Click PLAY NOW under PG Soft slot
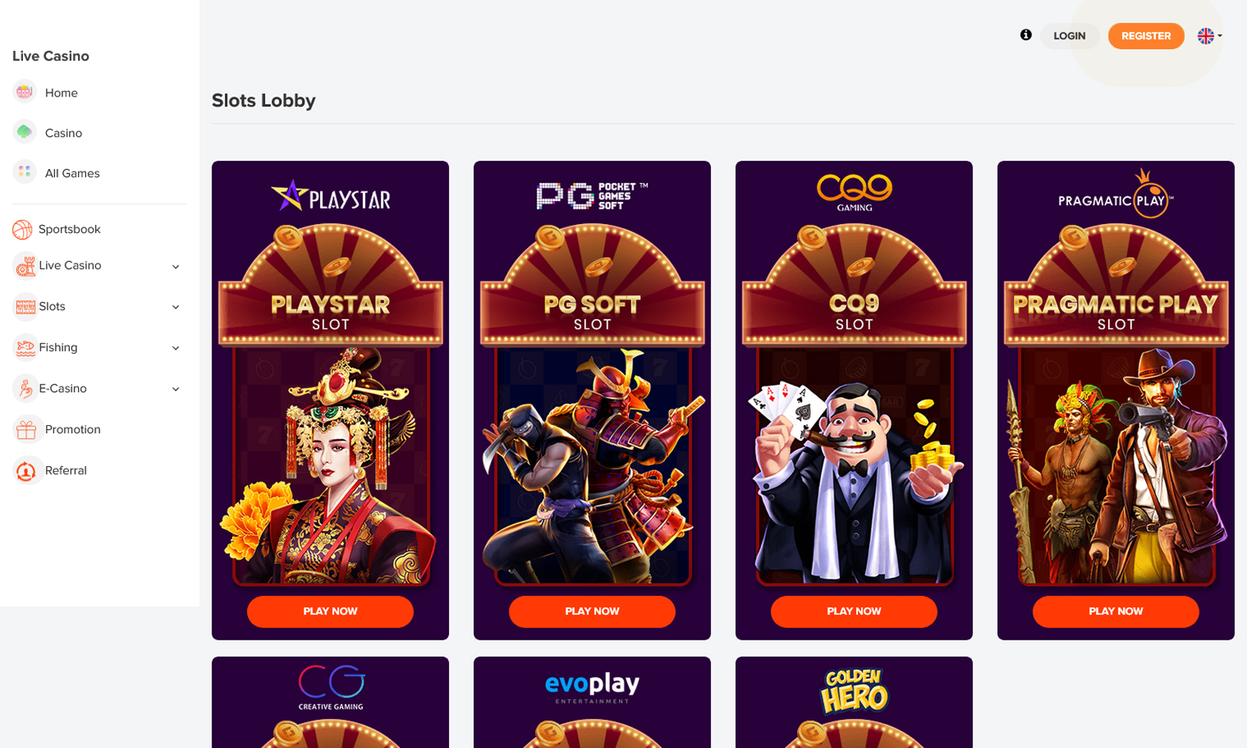Screen dimensions: 1247x748 592,611
